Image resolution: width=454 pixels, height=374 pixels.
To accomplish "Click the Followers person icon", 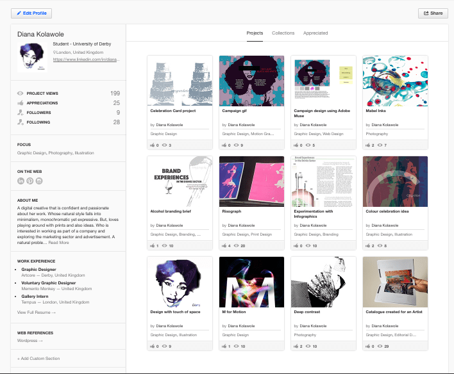I will (21, 112).
